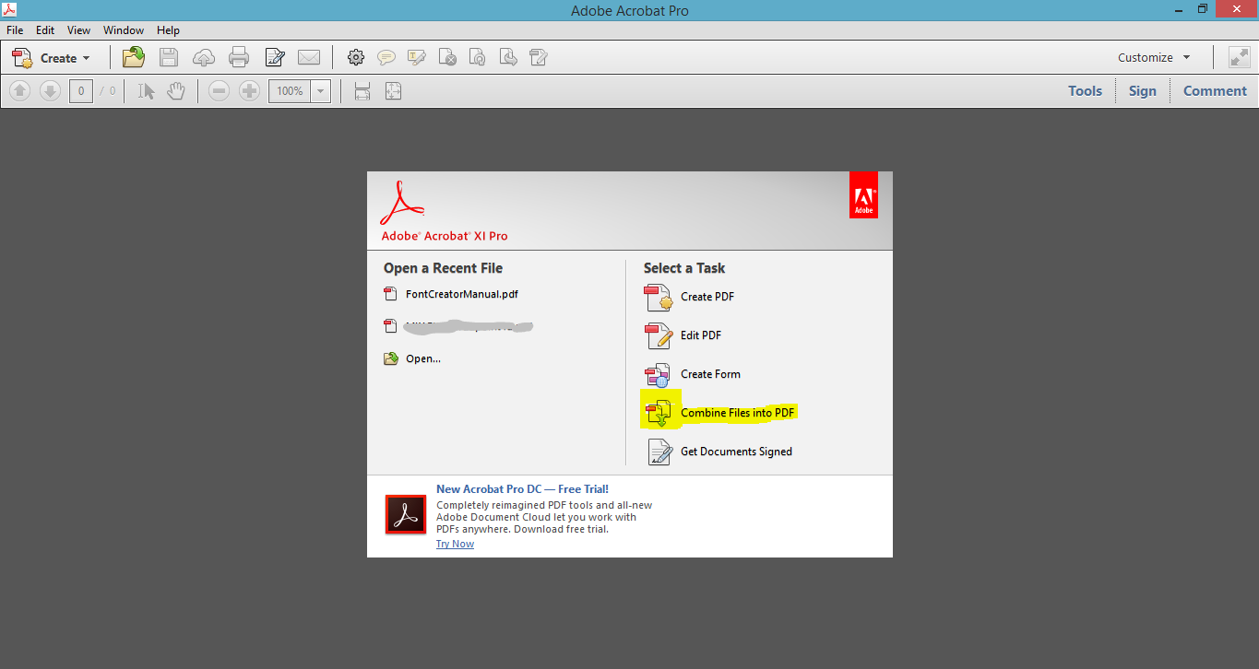Viewport: 1259px width, 669px height.
Task: Switch to the Selection tool
Action: pos(146,90)
